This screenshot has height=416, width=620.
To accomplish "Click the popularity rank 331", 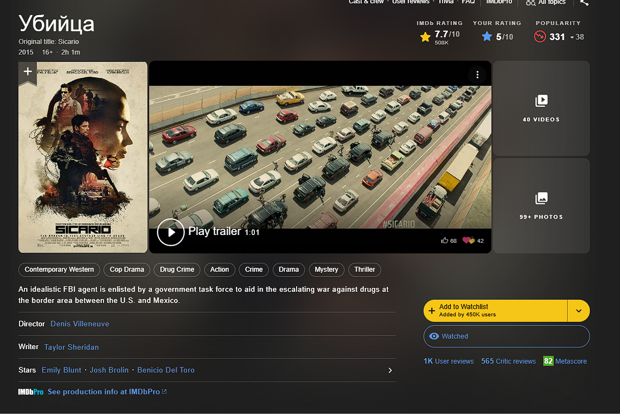I will tap(557, 37).
